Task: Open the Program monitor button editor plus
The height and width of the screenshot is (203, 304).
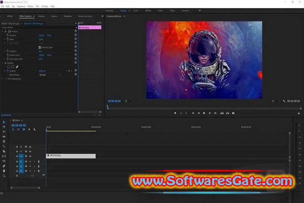Action: pyautogui.click(x=299, y=113)
